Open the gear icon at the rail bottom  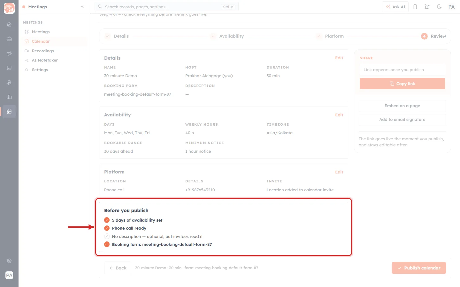[9, 261]
